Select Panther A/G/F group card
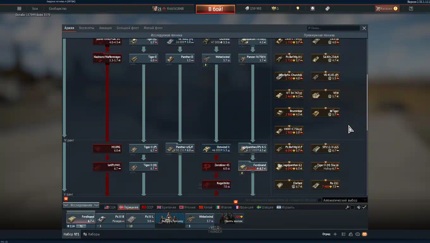 coord(180,149)
